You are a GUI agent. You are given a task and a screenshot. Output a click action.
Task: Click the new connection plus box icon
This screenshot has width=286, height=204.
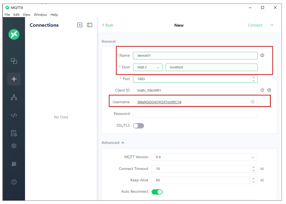point(80,25)
